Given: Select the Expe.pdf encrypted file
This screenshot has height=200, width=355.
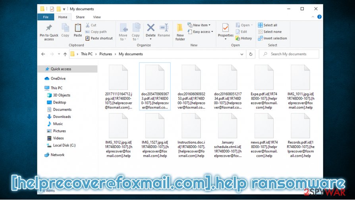Looking at the screenshot, I should [x=264, y=87].
